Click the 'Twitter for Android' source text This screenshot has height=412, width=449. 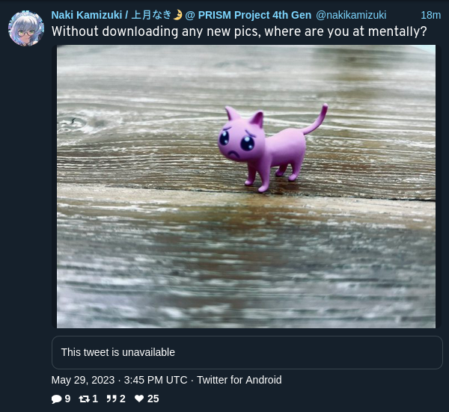click(239, 381)
